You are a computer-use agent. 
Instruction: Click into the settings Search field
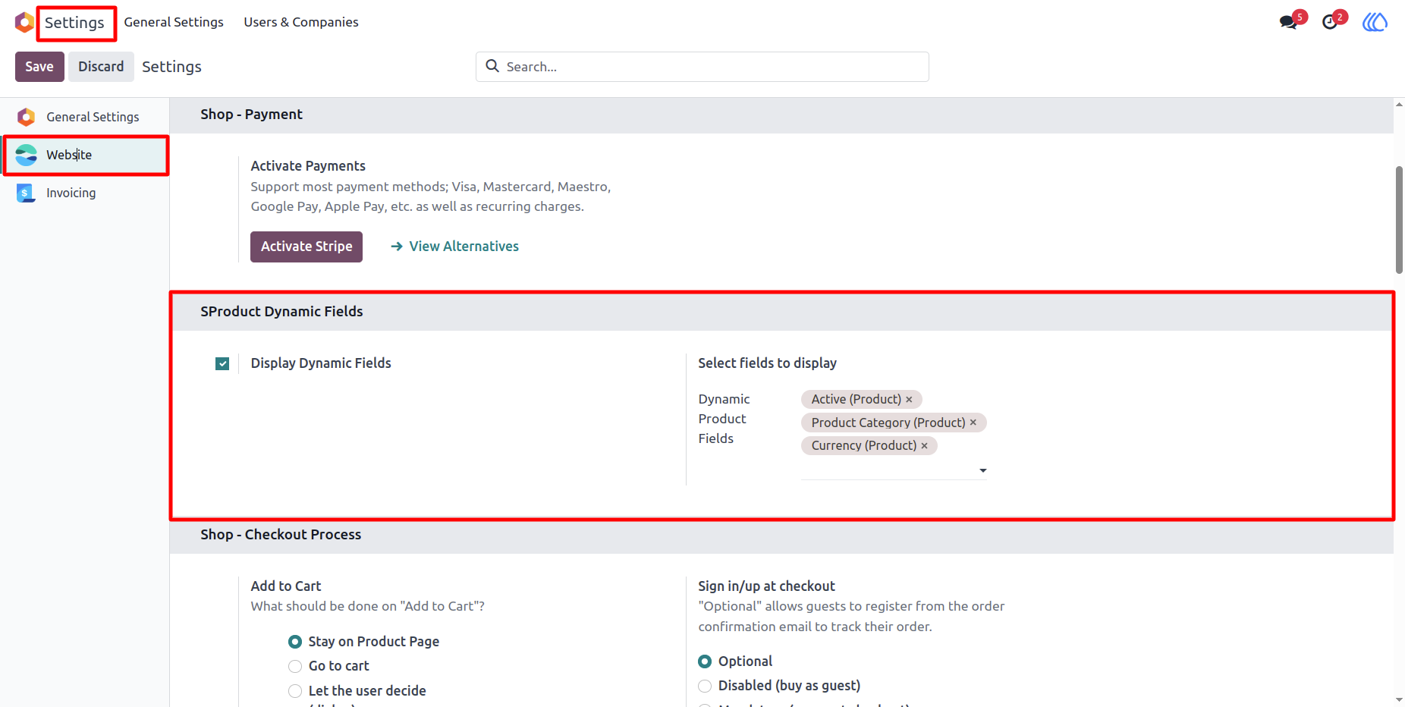coord(702,67)
